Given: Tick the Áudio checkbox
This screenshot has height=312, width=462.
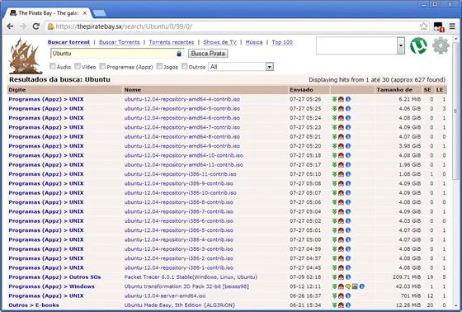Looking at the screenshot, I should pyautogui.click(x=53, y=66).
